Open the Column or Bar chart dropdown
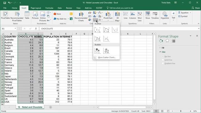This screenshot has width=201, height=113. point(90,13)
